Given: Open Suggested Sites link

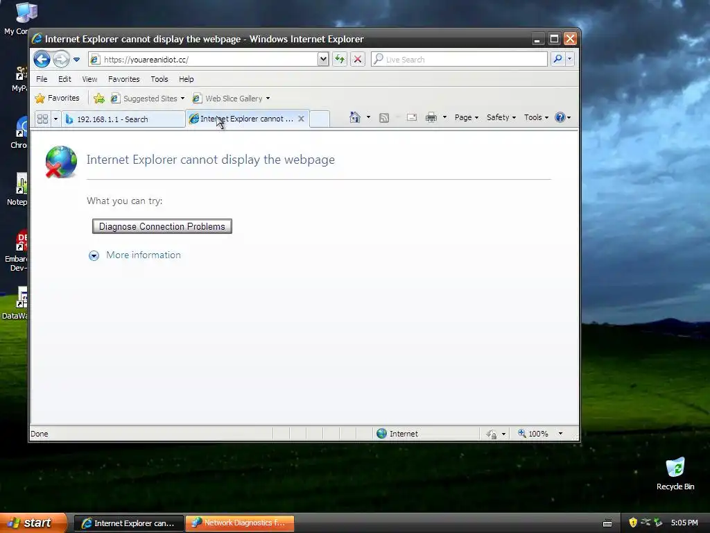Looking at the screenshot, I should point(148,99).
